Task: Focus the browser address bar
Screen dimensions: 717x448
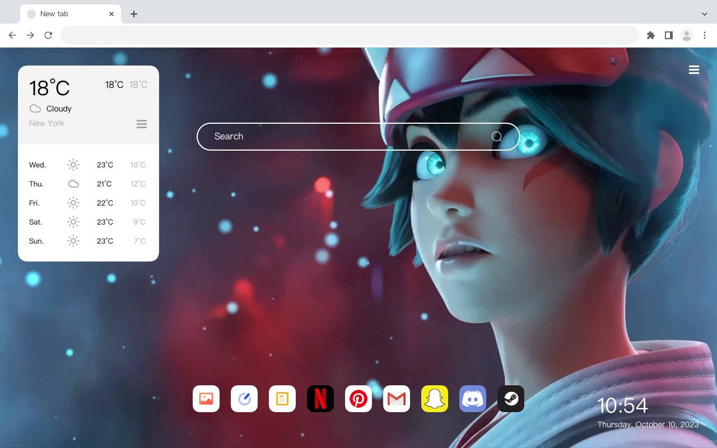Action: coord(350,35)
